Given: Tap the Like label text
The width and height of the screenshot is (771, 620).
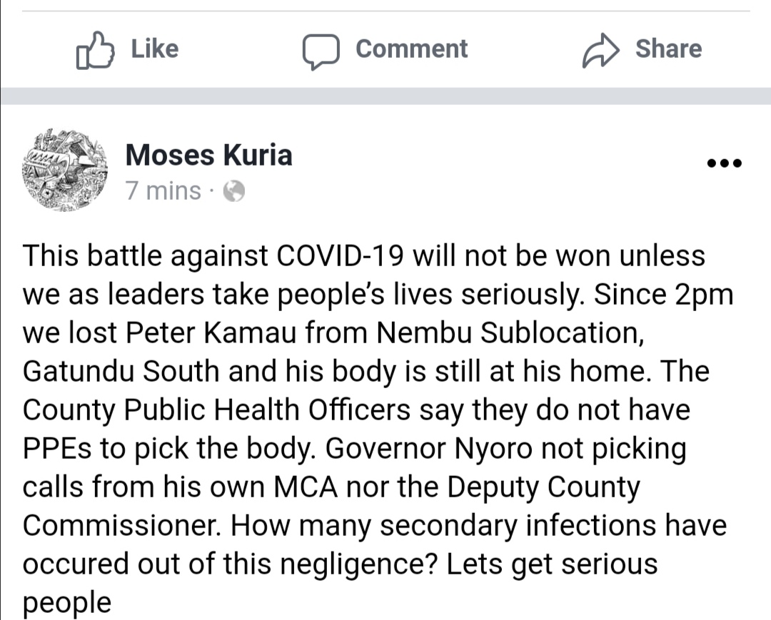Looking at the screenshot, I should tap(154, 49).
